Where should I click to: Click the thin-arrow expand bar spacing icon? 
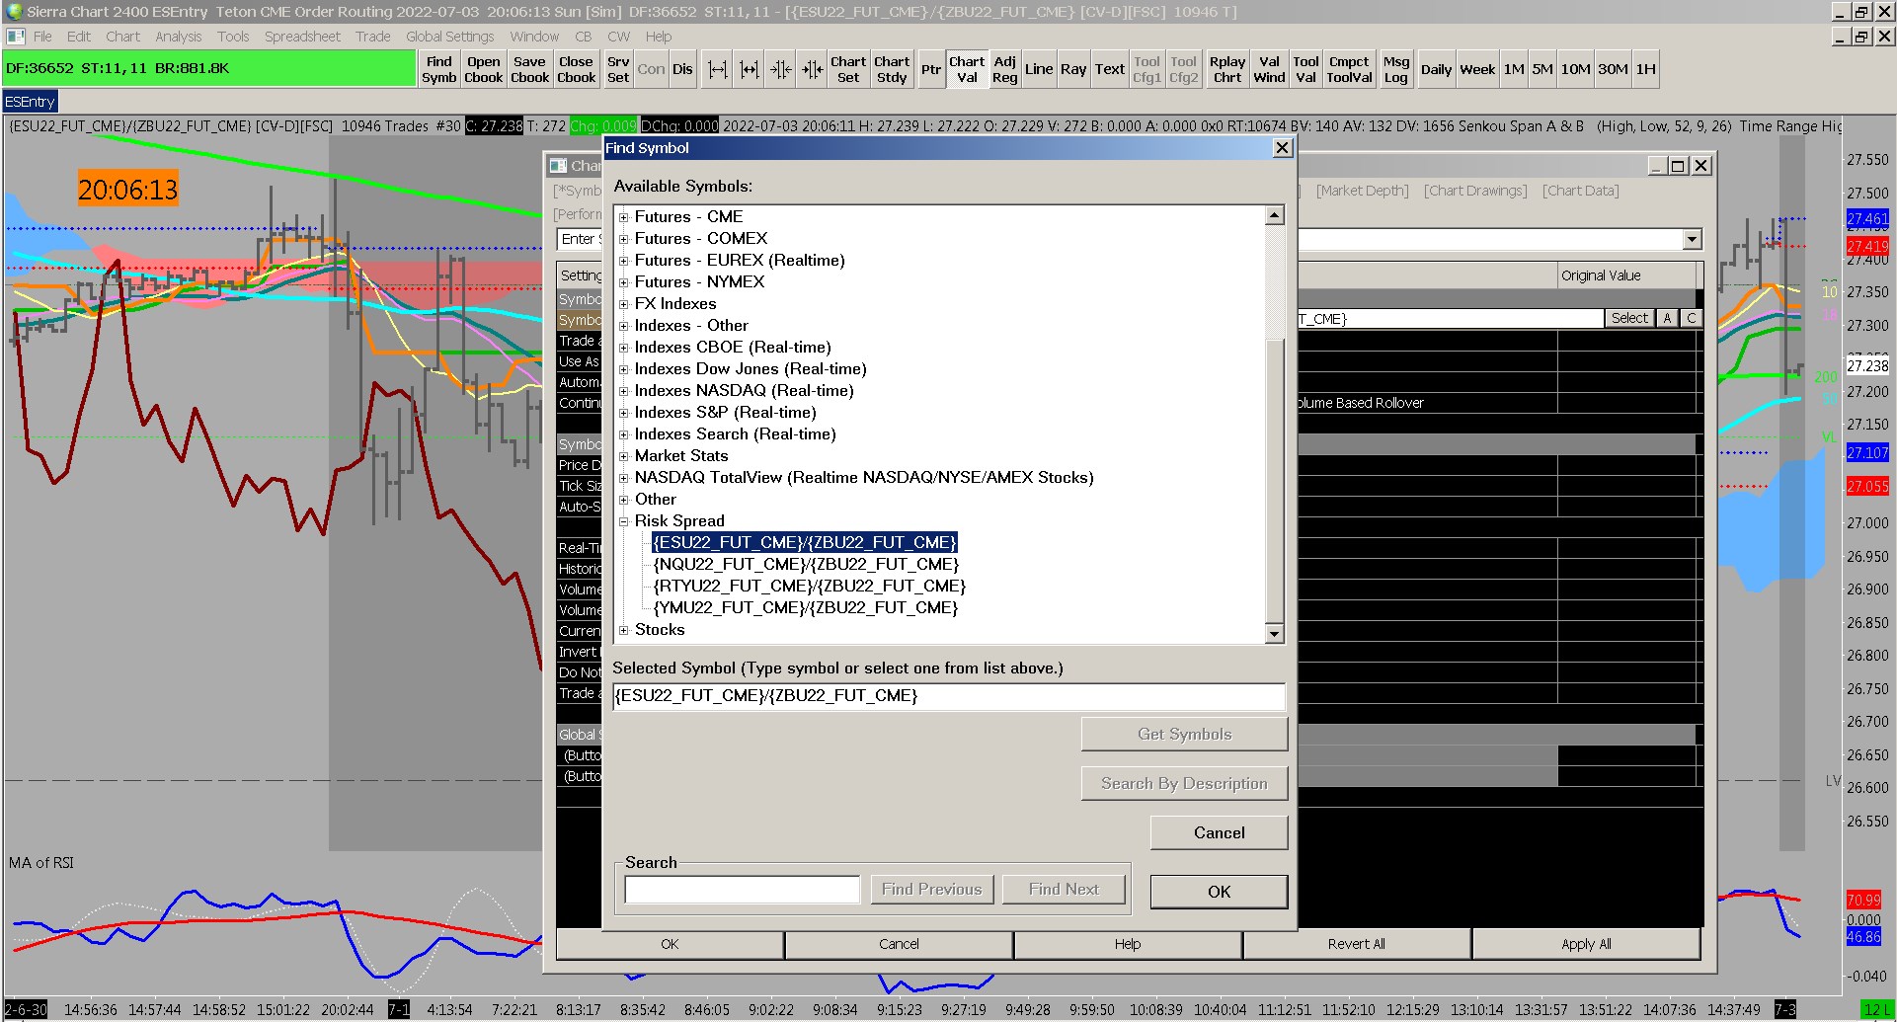718,69
